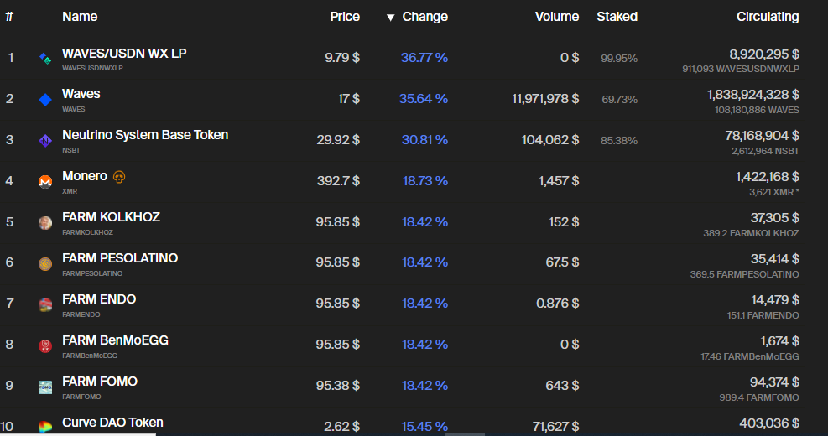Click the 11,971,978 $ volume value

point(545,99)
